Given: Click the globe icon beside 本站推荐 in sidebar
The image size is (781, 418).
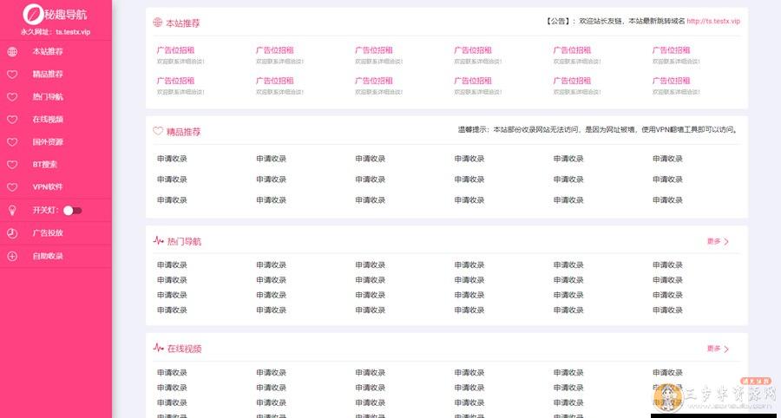Looking at the screenshot, I should pyautogui.click(x=12, y=52).
